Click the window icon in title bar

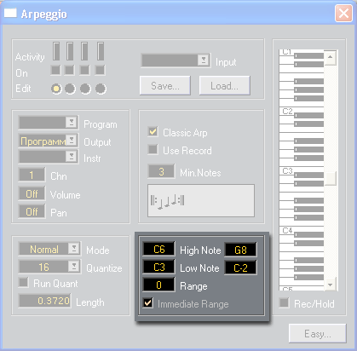[x=10, y=13]
